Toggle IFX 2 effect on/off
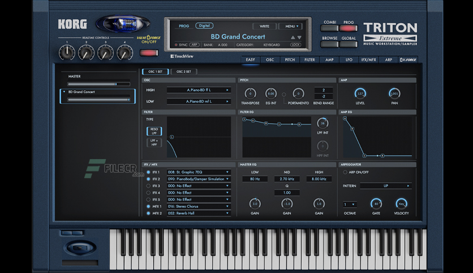 (x=148, y=179)
